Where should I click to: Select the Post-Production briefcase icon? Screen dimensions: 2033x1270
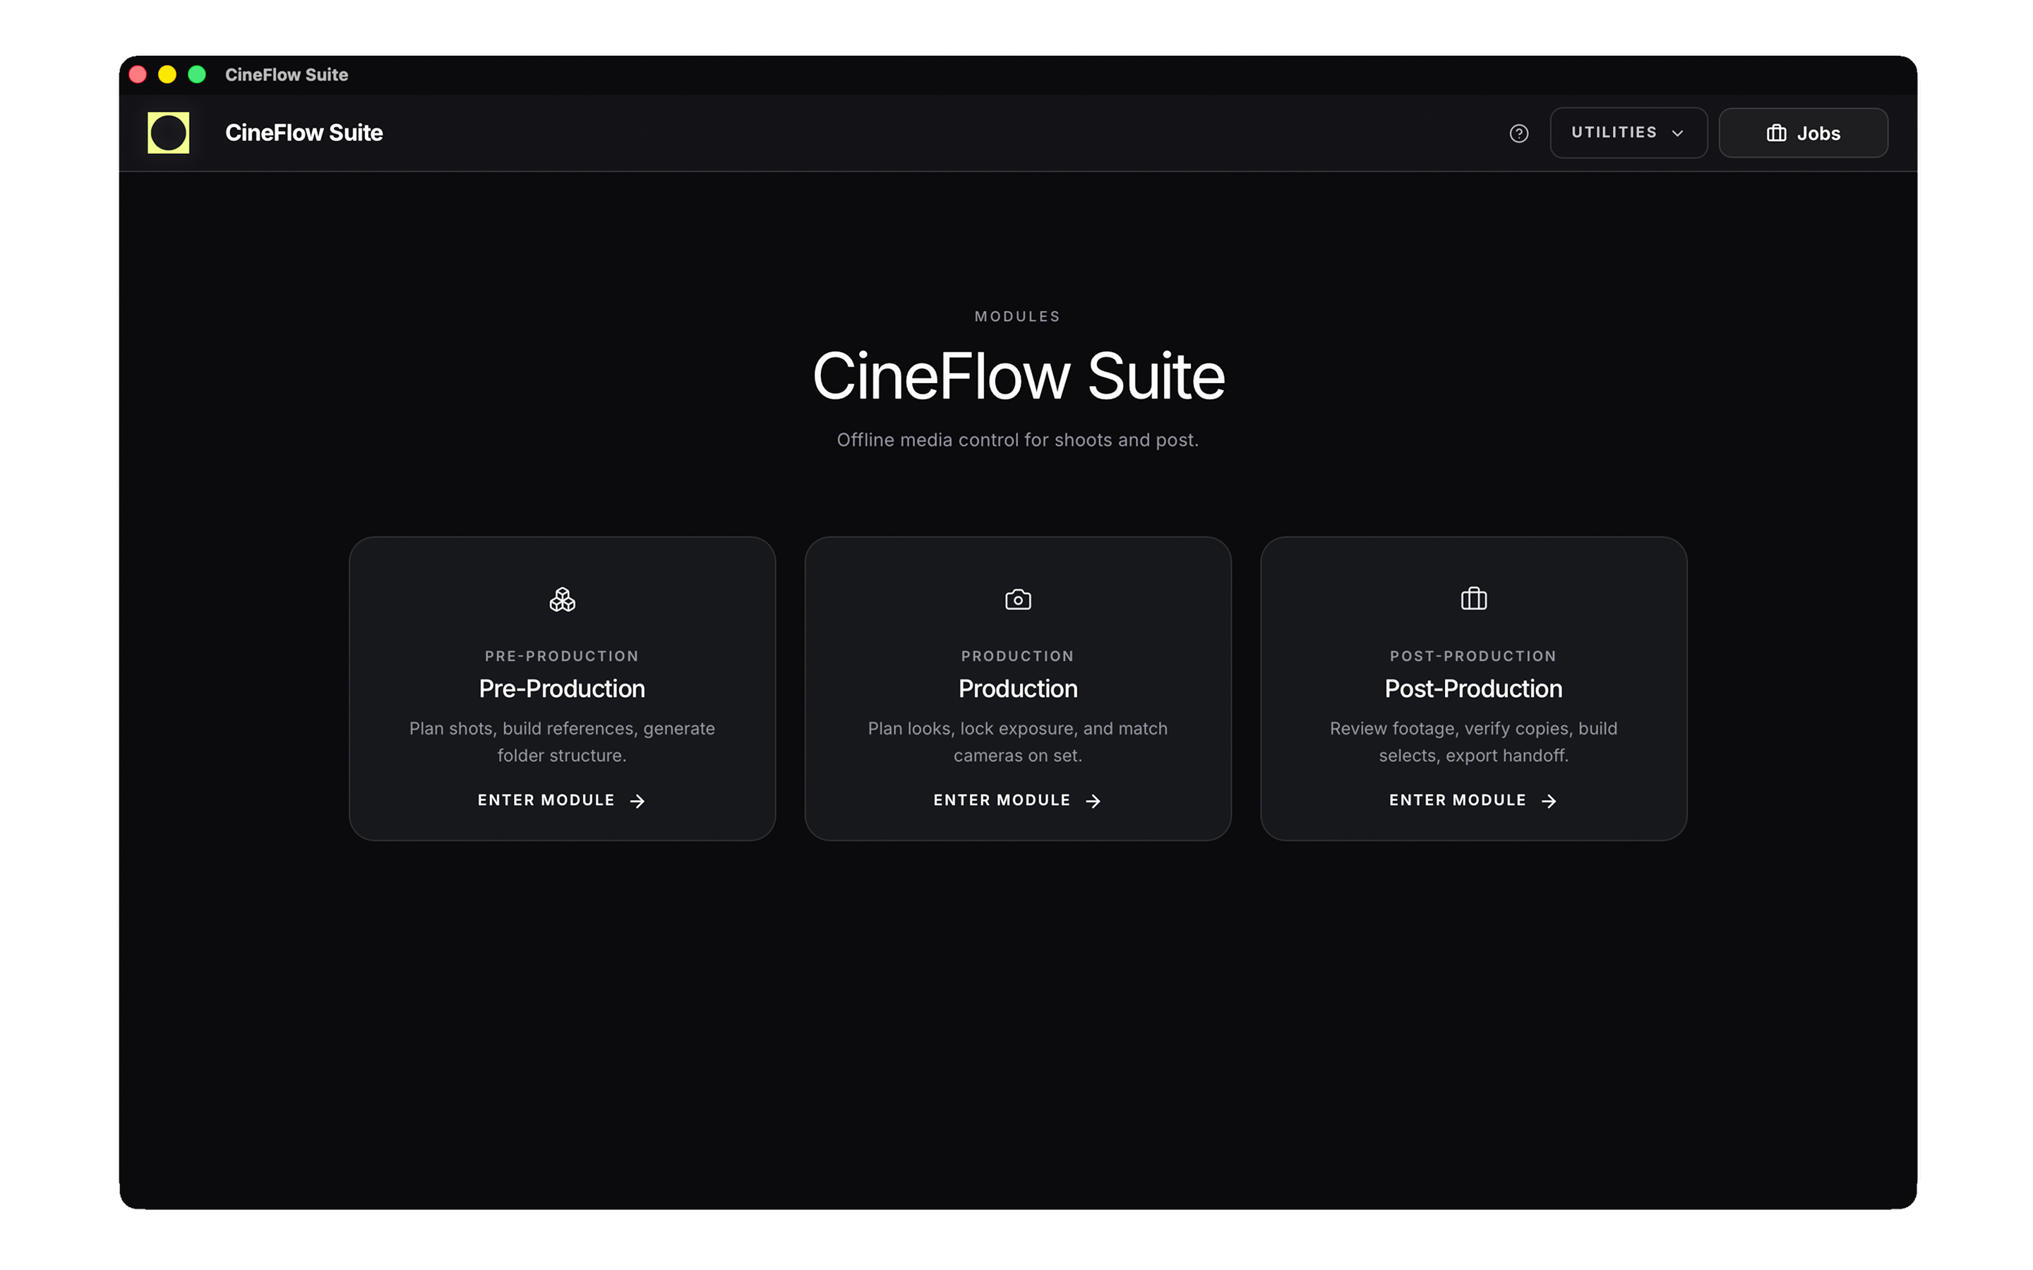pos(1473,599)
